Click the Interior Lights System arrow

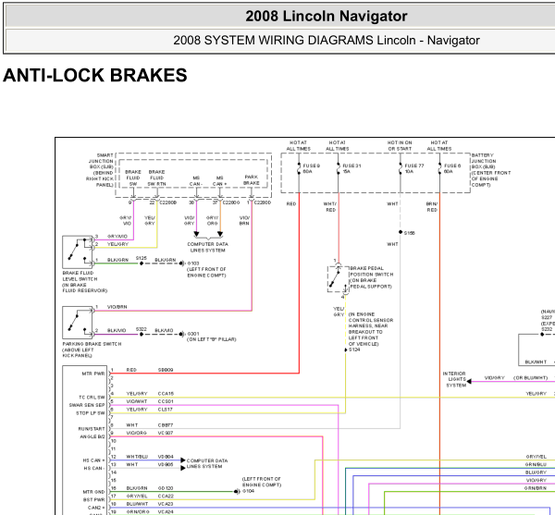(x=469, y=381)
